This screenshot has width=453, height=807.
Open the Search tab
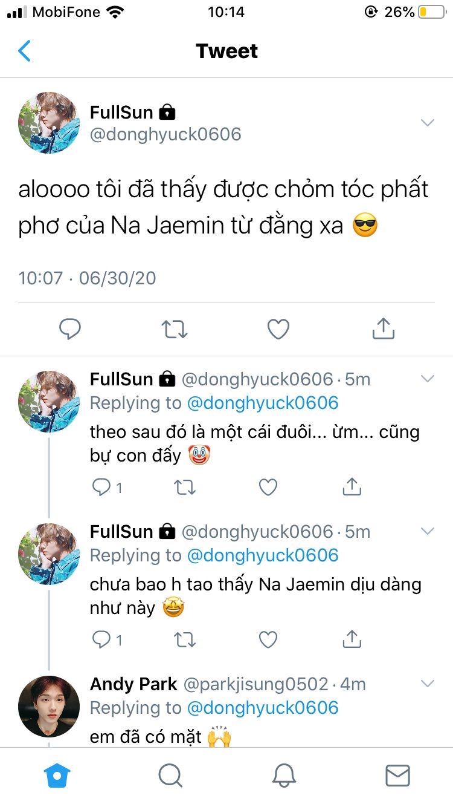[170, 775]
